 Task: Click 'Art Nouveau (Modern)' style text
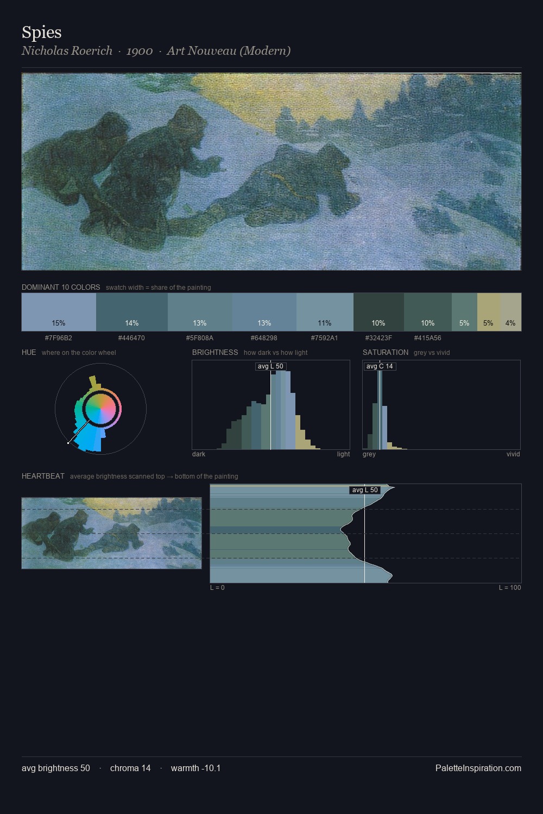coord(229,51)
